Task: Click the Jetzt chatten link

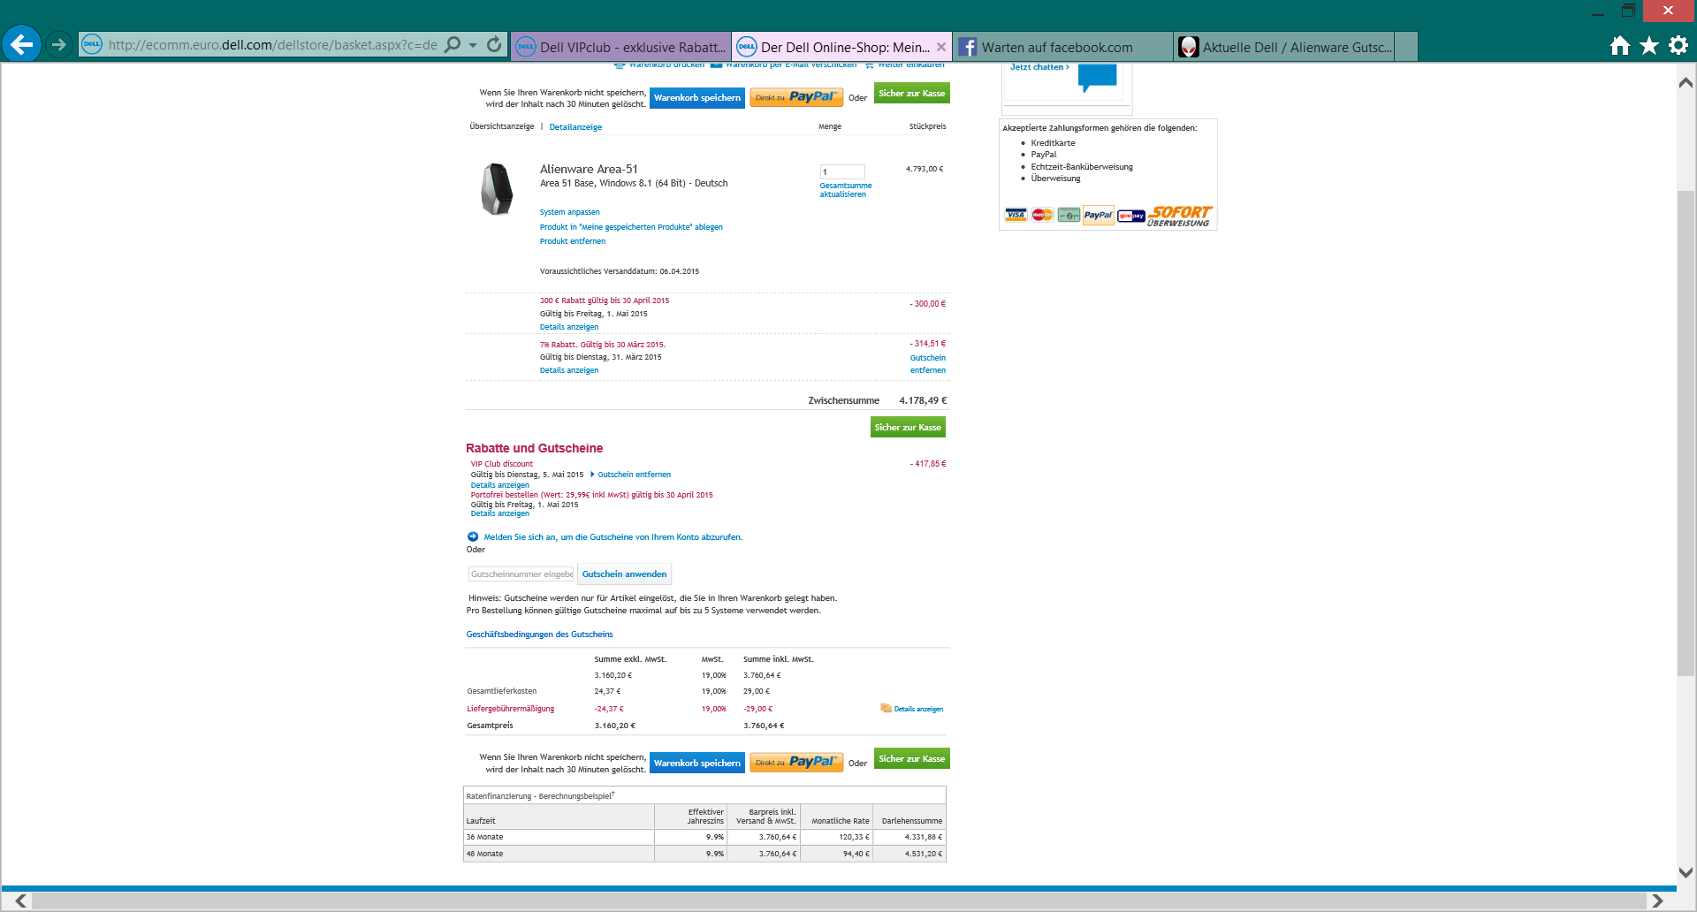Action: (x=1039, y=67)
